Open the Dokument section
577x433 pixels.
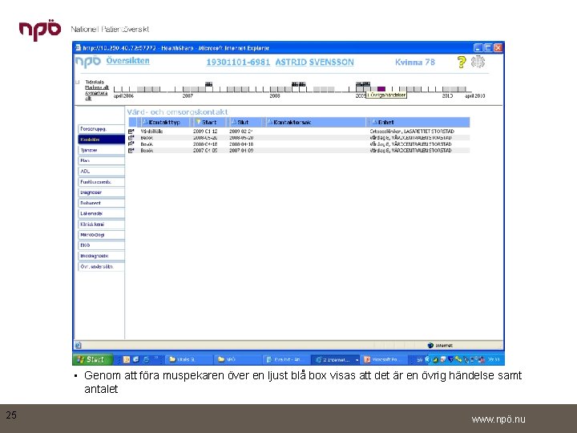(x=101, y=203)
